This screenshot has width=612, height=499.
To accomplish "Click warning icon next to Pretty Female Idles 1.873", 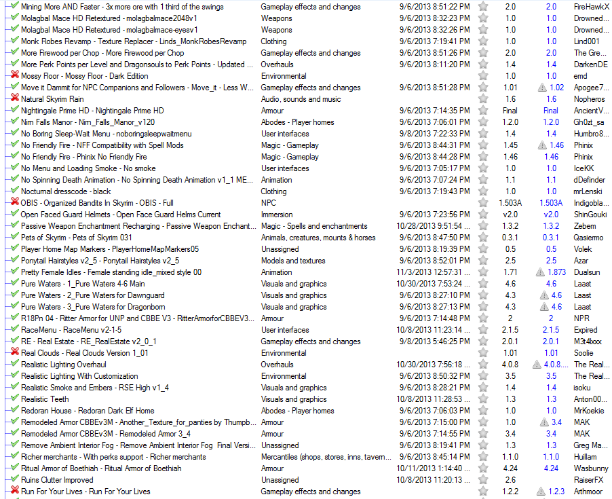I will [x=540, y=272].
